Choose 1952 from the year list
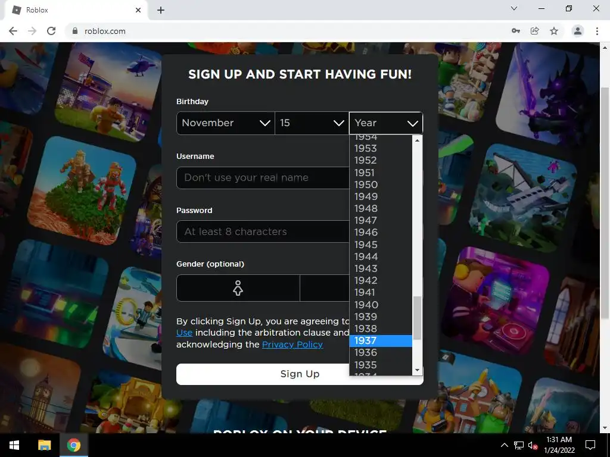The width and height of the screenshot is (610, 457). coord(381,161)
